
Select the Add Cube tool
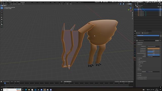coord(2,27)
